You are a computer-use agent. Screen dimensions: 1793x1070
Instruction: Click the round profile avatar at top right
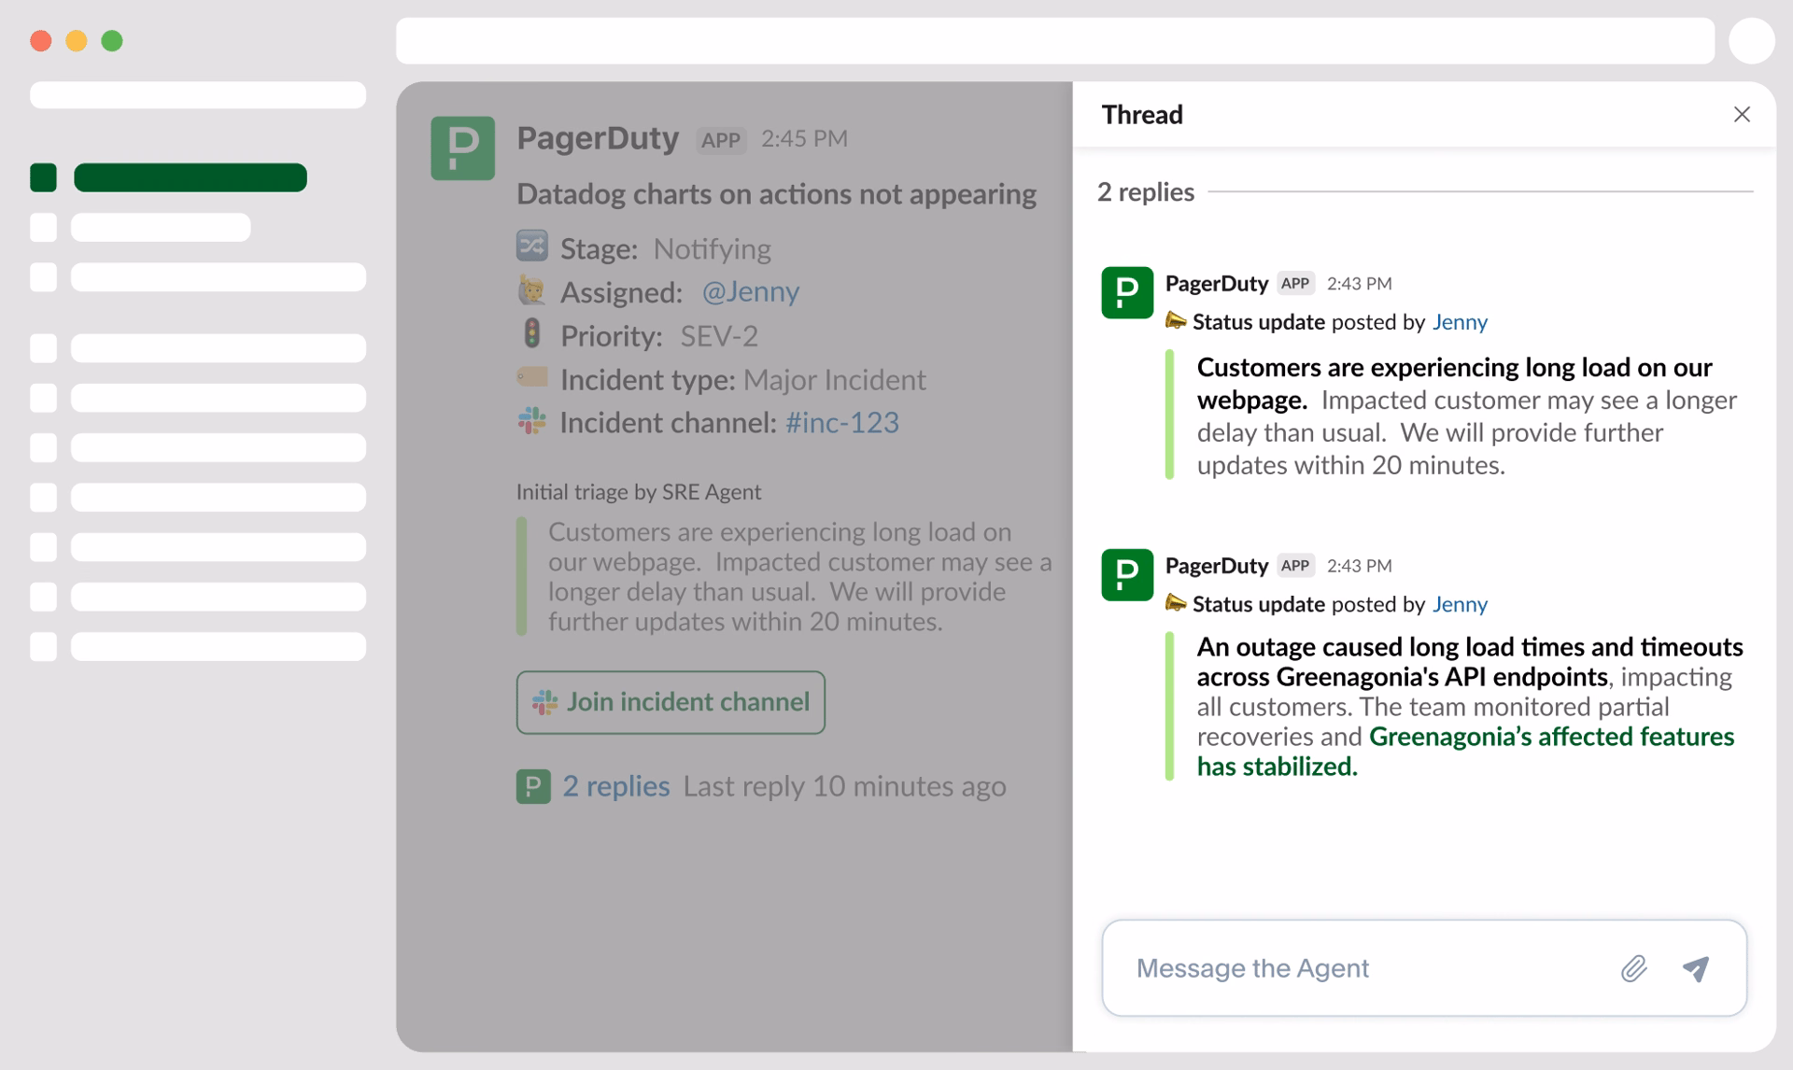click(1751, 41)
